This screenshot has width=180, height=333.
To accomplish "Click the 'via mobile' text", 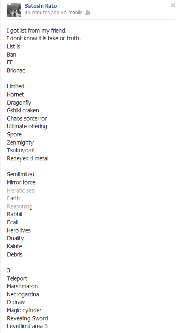I will [x=72, y=13].
